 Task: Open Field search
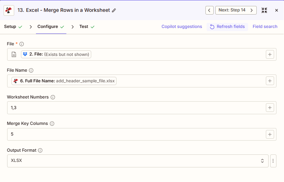(x=265, y=26)
